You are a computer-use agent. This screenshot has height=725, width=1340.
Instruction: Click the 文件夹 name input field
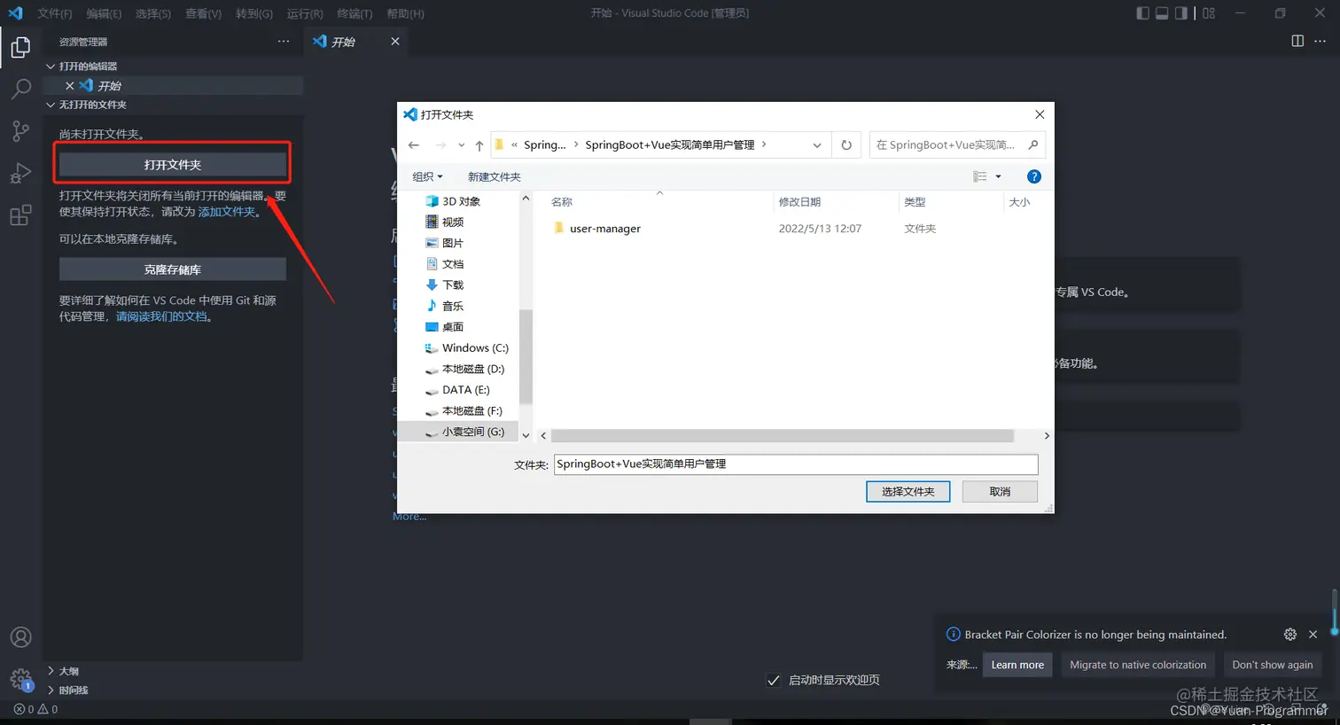click(796, 464)
